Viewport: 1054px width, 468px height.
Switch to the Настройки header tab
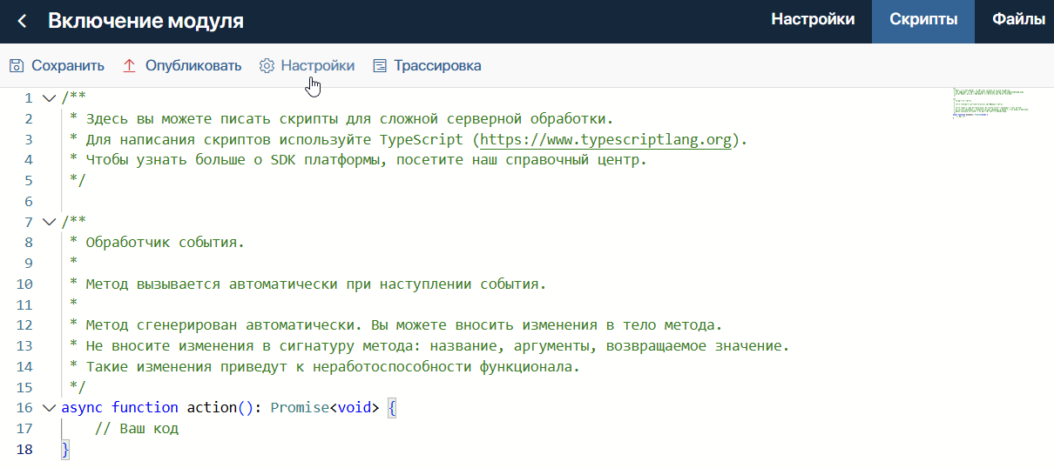coord(813,19)
